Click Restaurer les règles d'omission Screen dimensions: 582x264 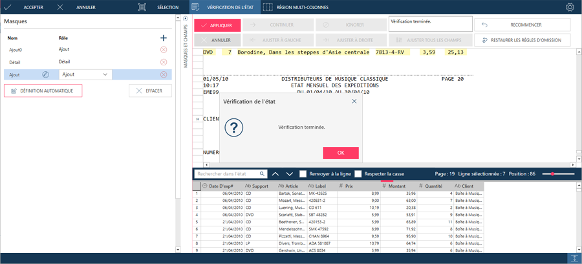point(523,40)
